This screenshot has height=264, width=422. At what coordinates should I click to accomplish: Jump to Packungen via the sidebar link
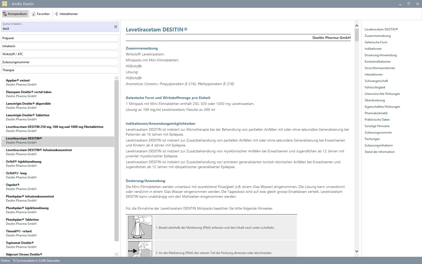(x=372, y=139)
